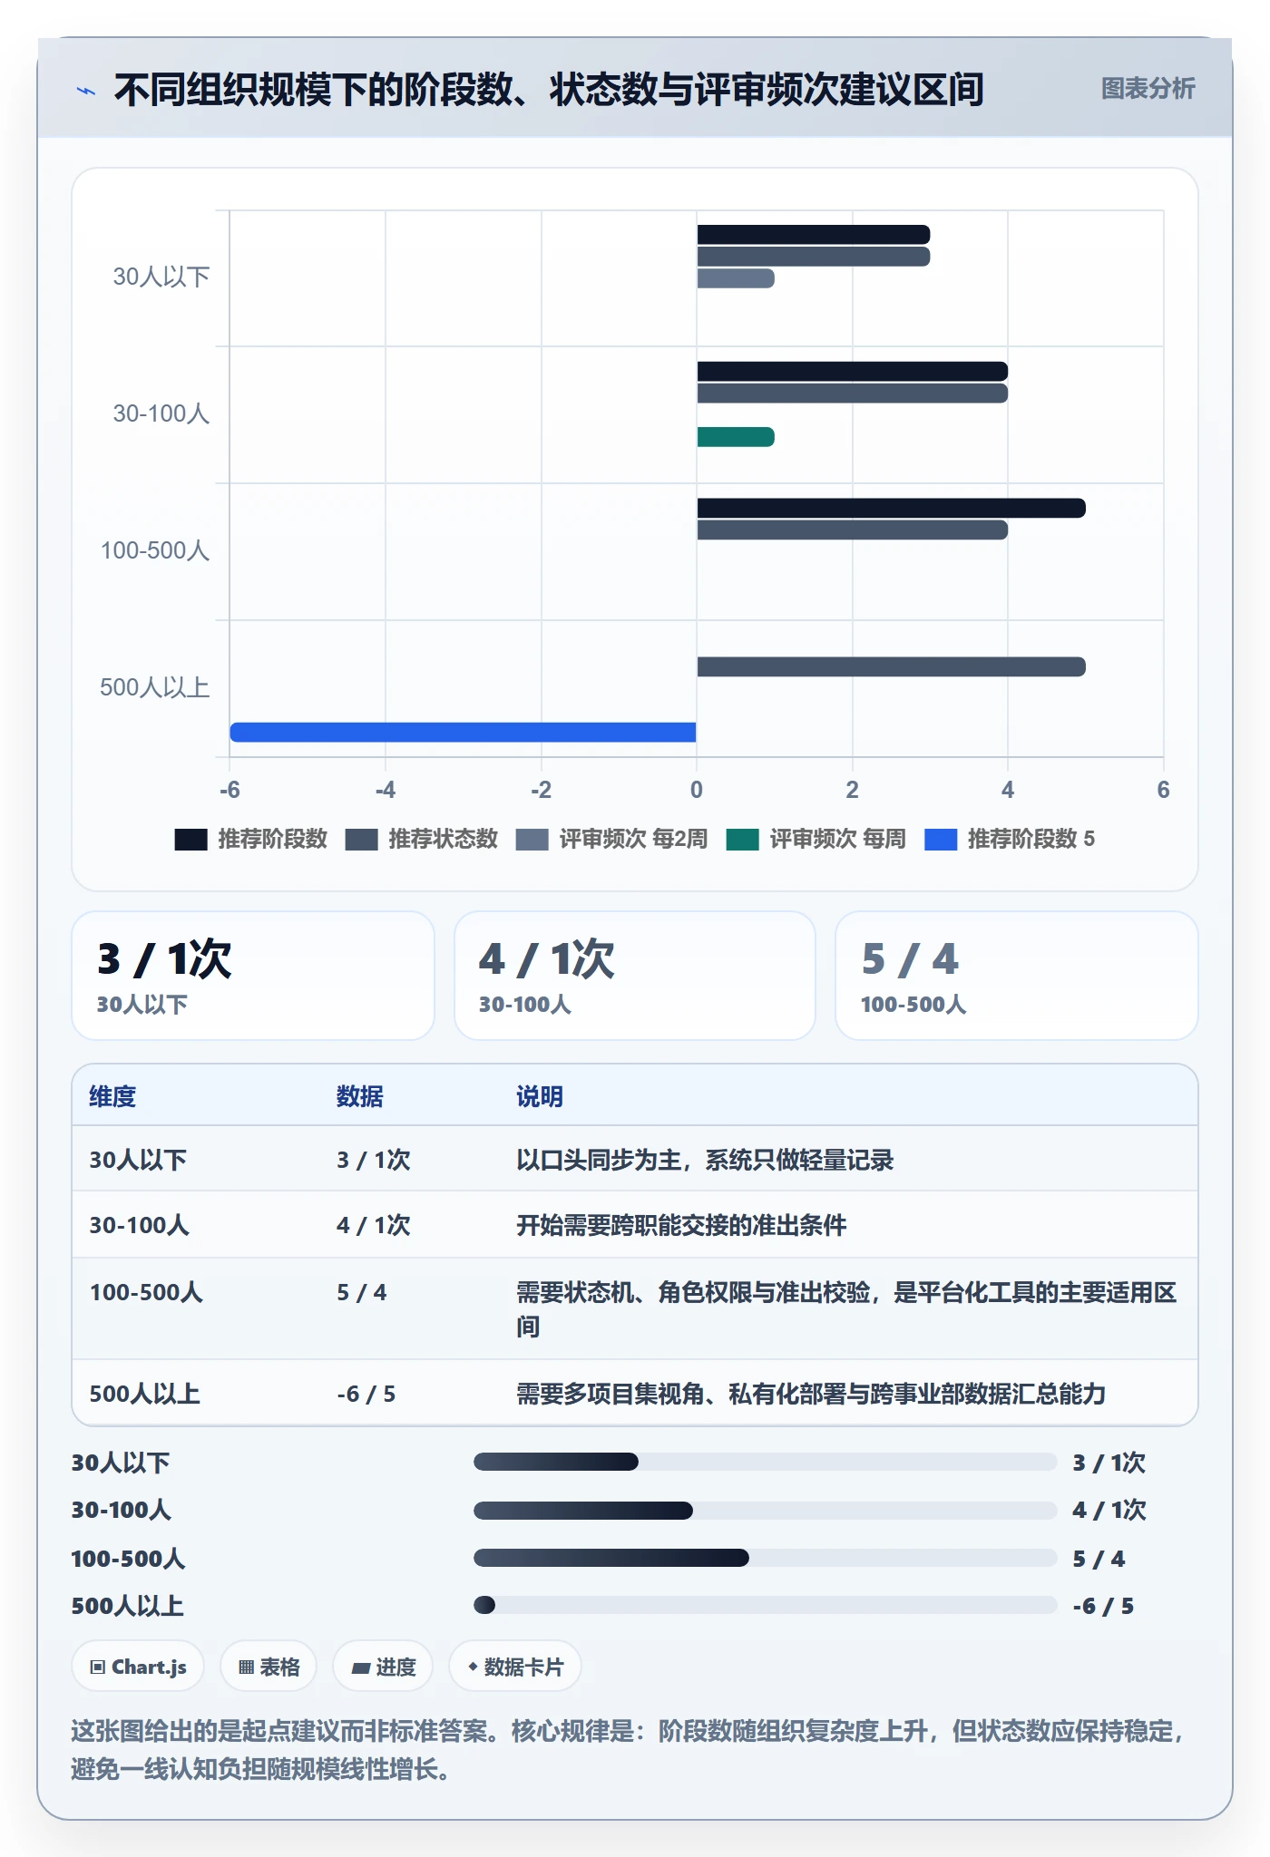Image resolution: width=1270 pixels, height=1857 pixels.
Task: Click the 进度 tag chip
Action: (383, 1667)
